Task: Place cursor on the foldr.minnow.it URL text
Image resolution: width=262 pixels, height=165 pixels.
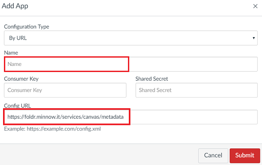Action: point(65,117)
